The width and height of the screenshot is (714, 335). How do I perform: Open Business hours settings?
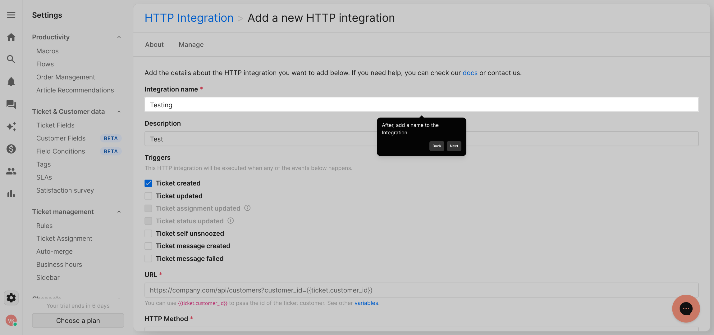tap(59, 265)
